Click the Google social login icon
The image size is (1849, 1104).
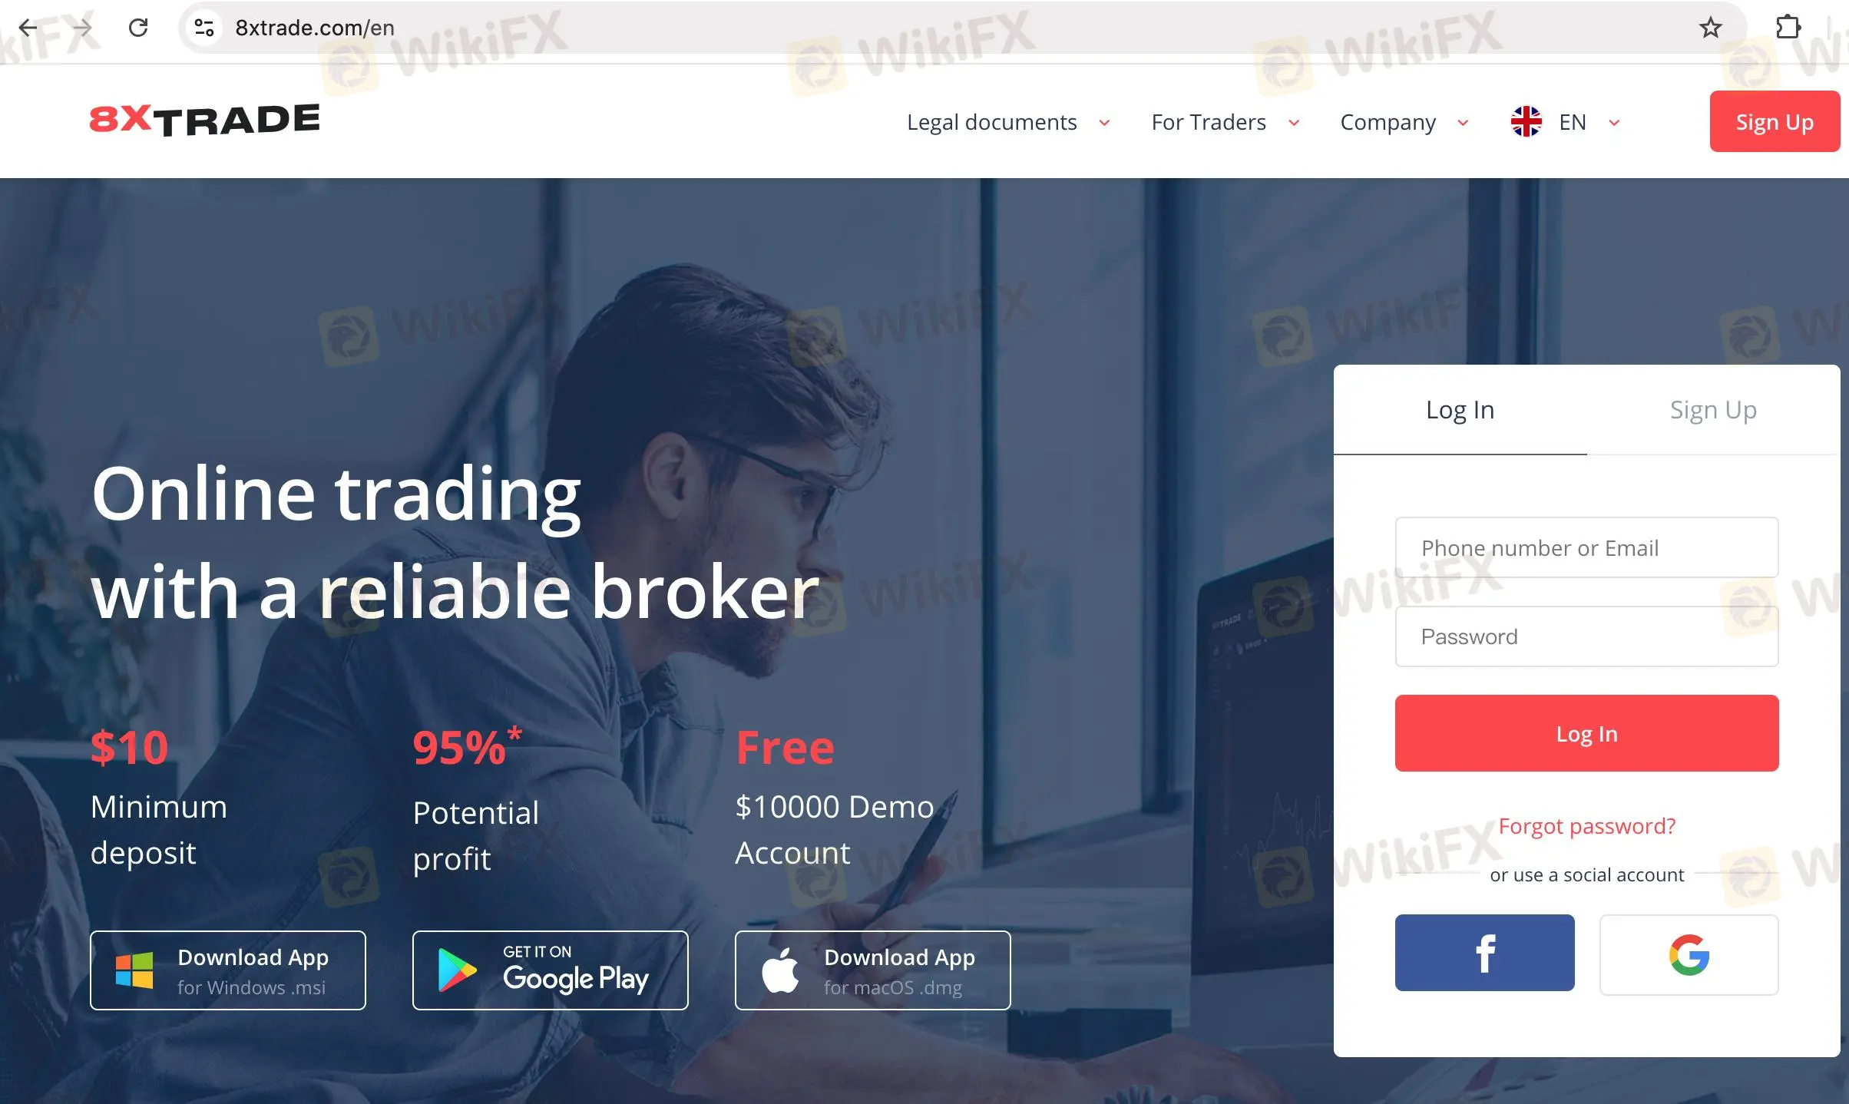click(1689, 953)
